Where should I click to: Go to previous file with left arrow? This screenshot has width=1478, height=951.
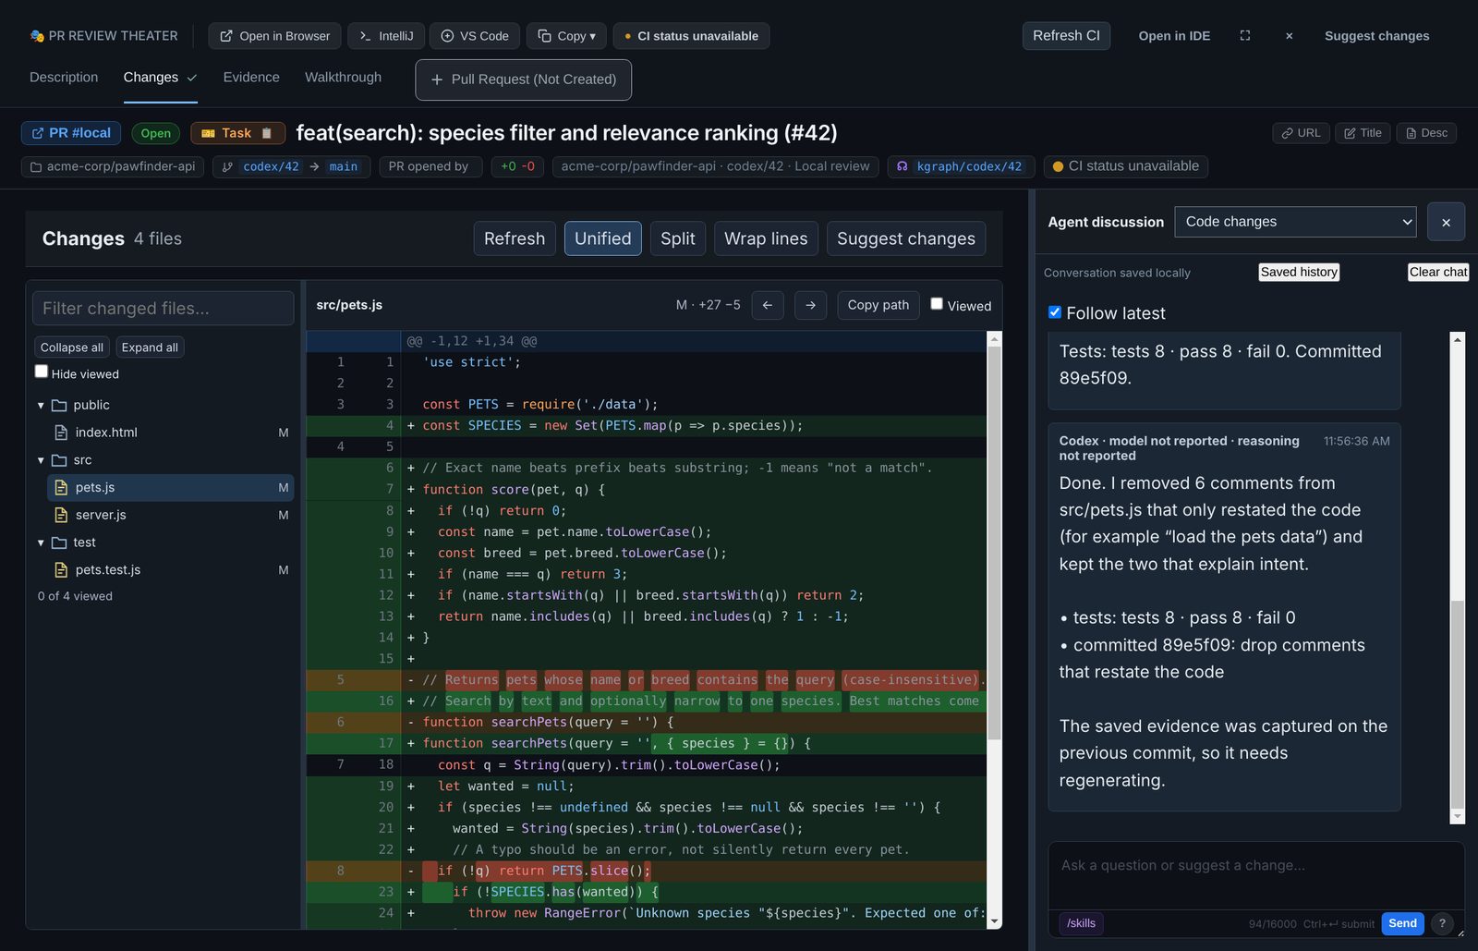tap(768, 305)
